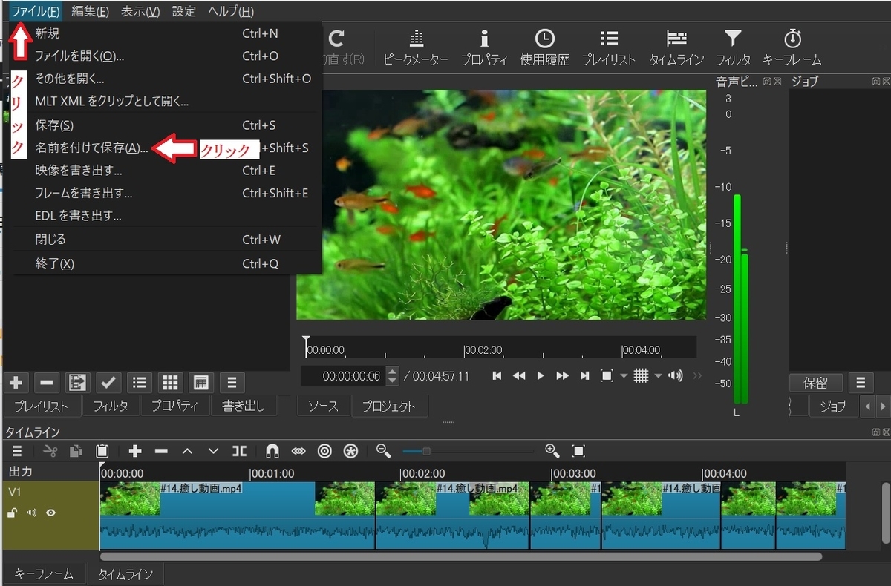Click the timeline cut scissors icon
The image size is (891, 586).
[x=50, y=451]
